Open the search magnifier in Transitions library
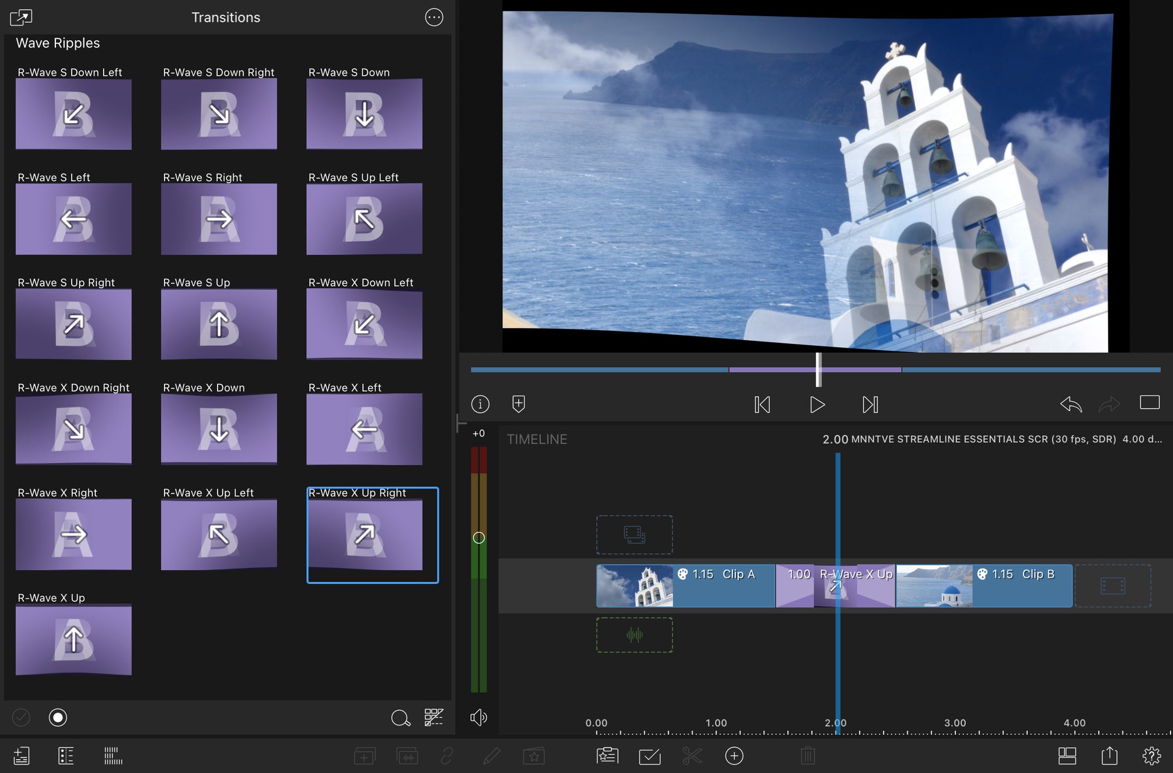The image size is (1173, 773). coord(400,718)
